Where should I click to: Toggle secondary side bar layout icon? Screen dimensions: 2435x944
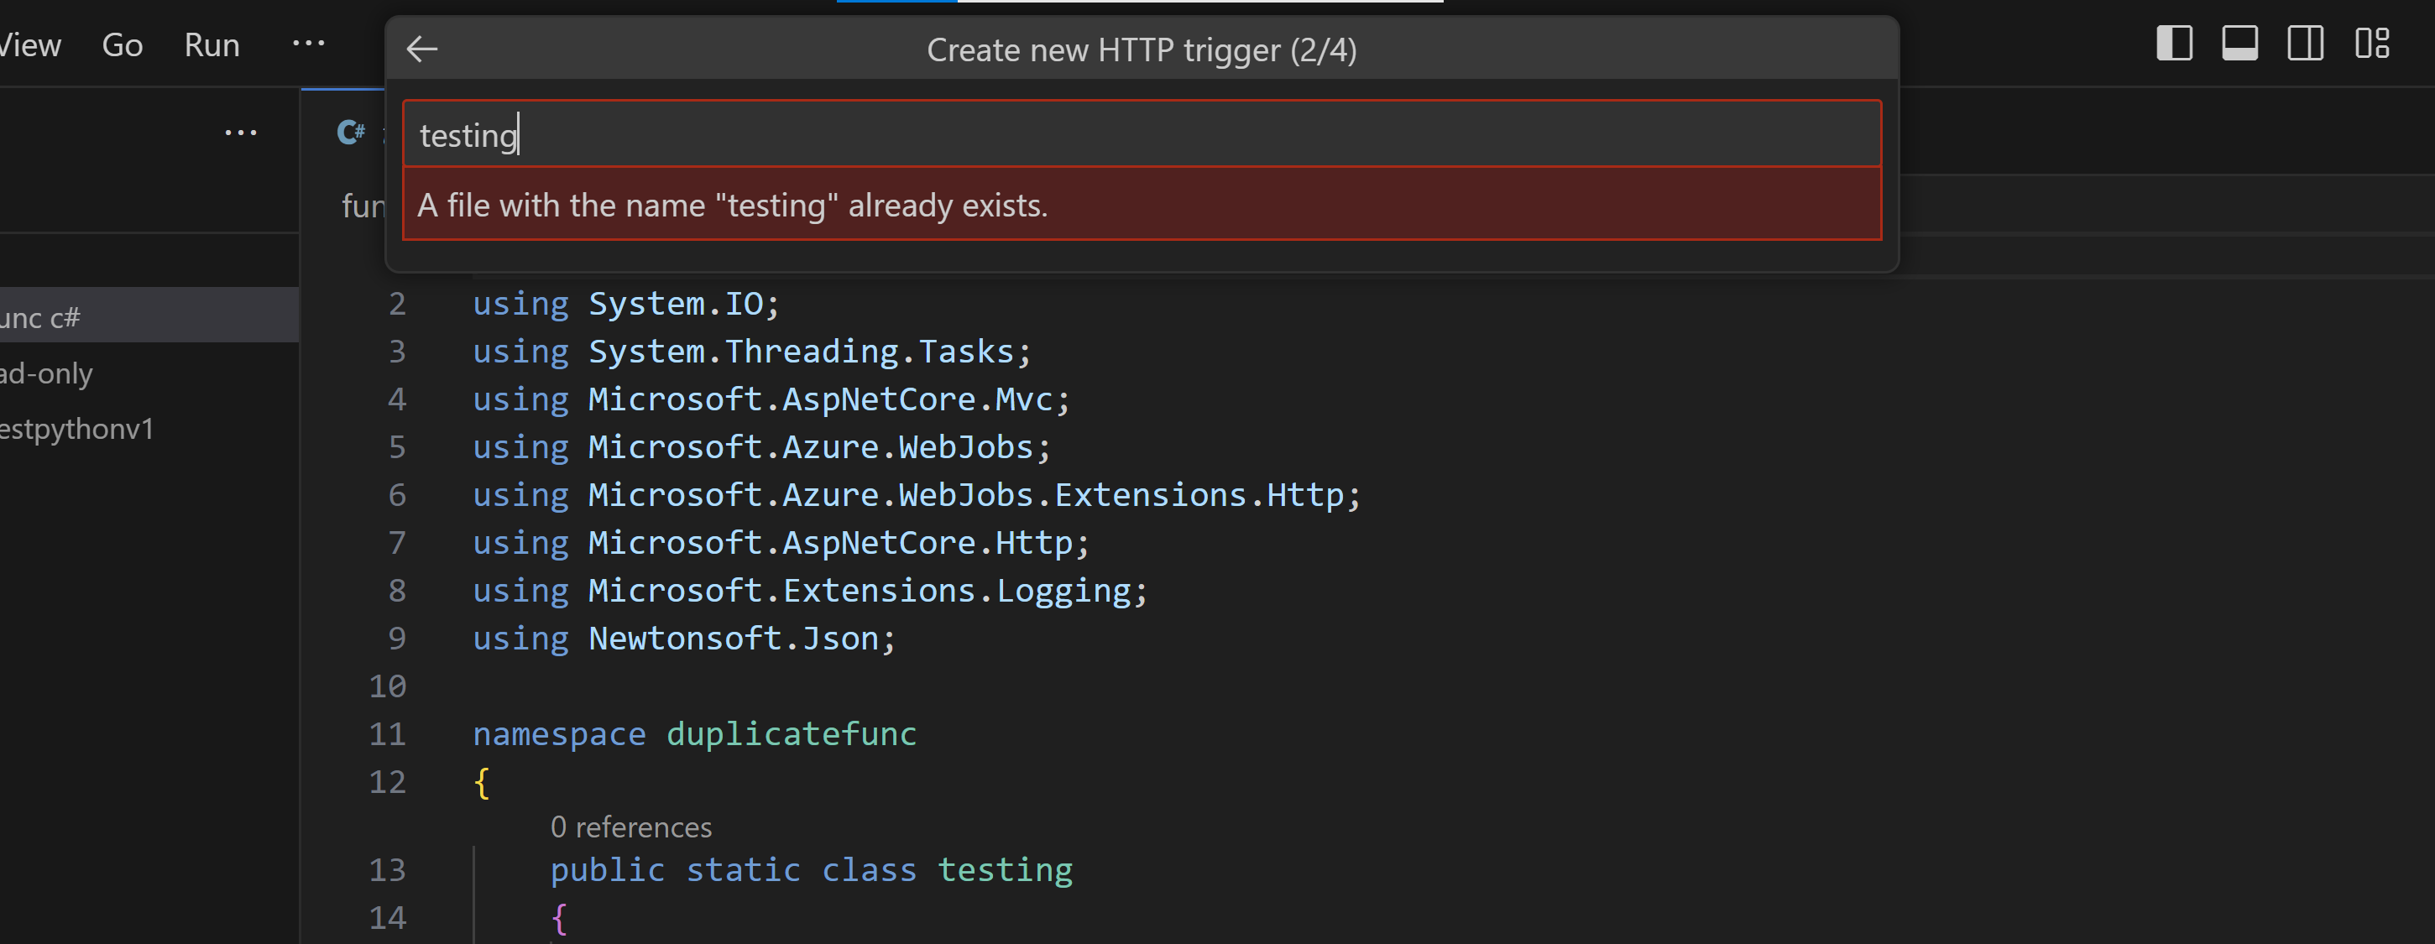coord(2305,44)
